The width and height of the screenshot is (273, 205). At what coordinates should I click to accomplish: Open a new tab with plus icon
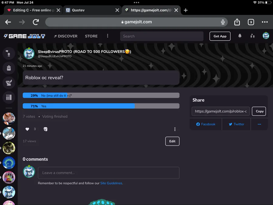click(x=186, y=10)
